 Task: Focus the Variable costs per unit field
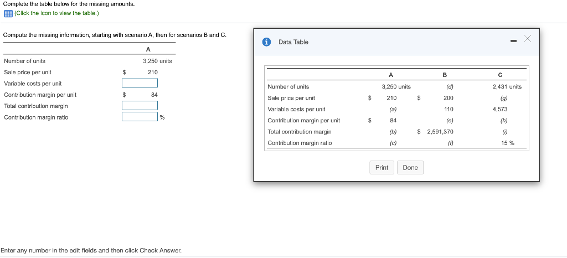click(140, 83)
